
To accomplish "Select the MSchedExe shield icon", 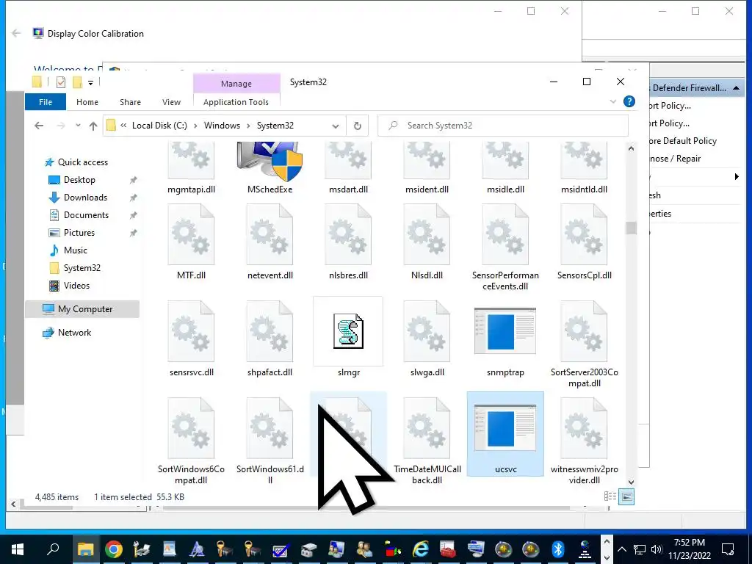I will pyautogui.click(x=270, y=162).
